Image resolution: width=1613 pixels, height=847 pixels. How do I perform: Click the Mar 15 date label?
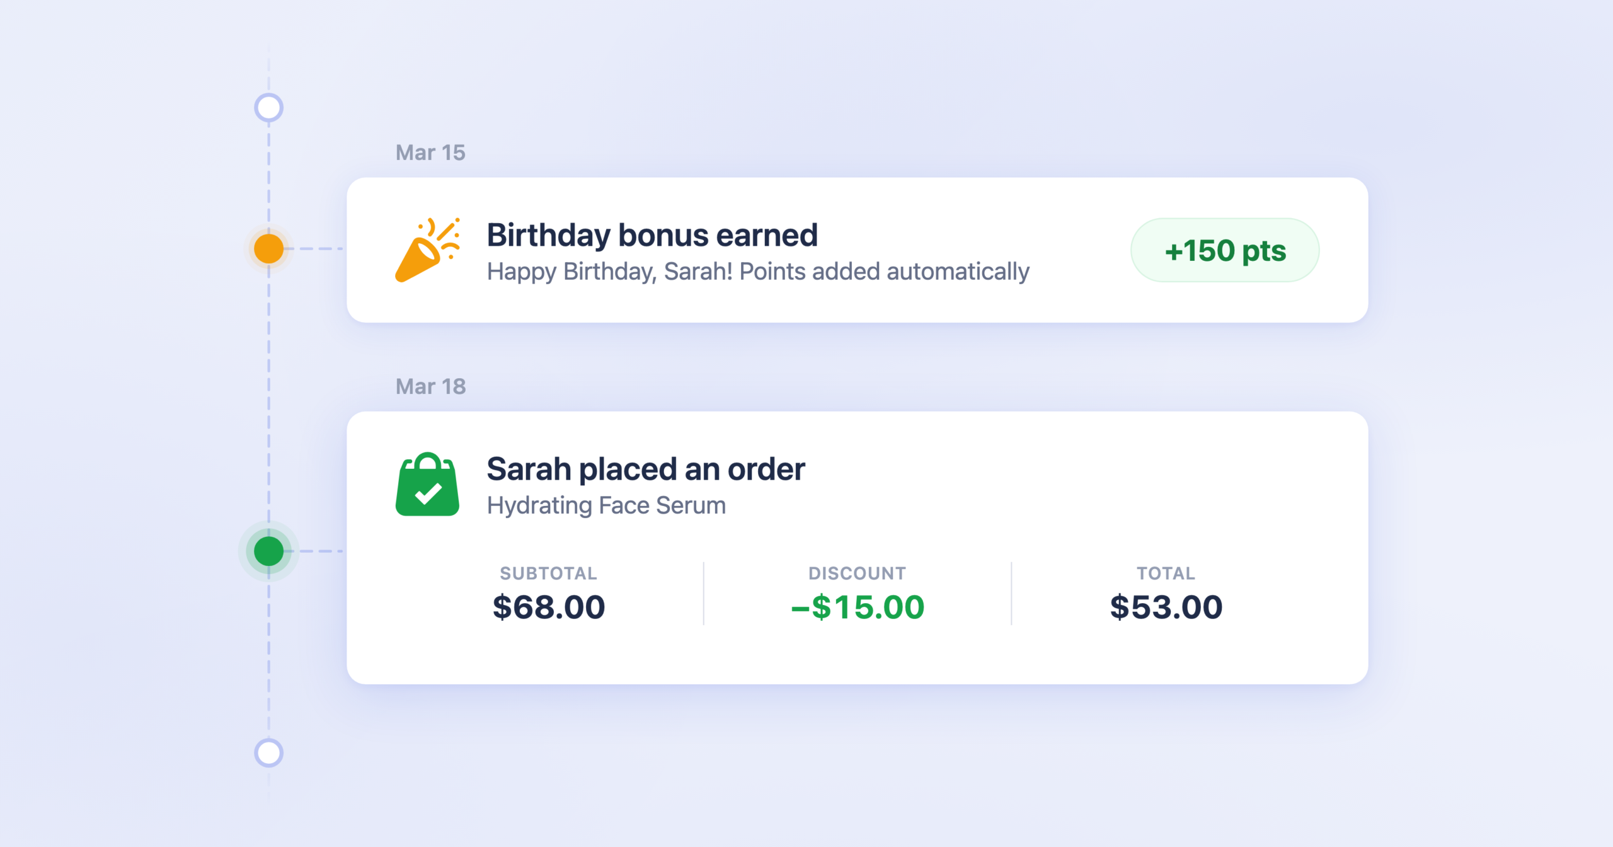click(x=430, y=153)
